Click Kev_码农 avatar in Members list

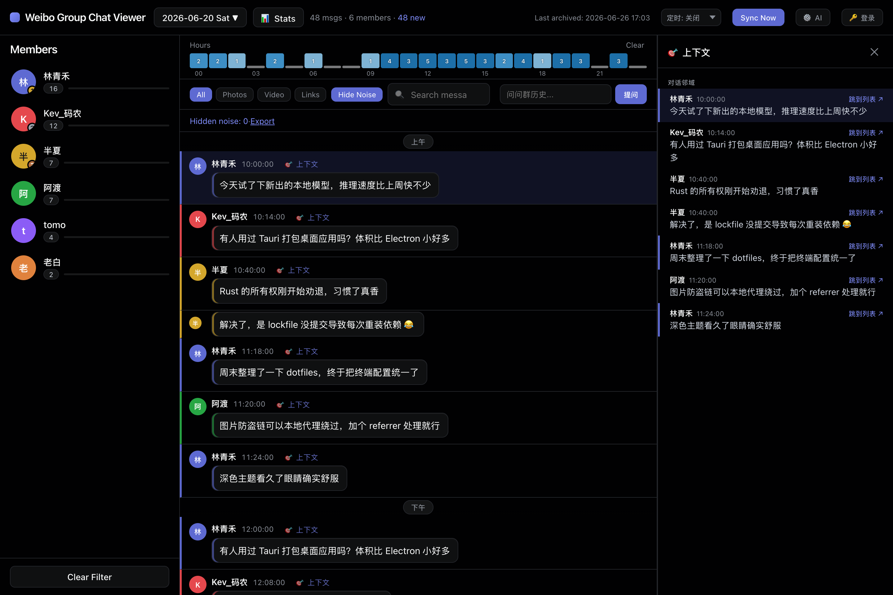(24, 119)
